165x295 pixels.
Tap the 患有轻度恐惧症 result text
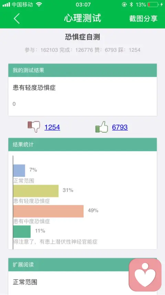tap(34, 88)
